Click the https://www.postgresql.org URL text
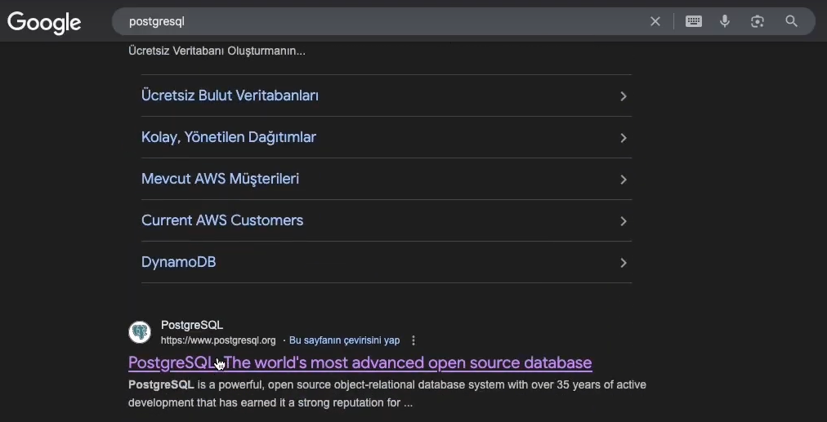This screenshot has width=827, height=422. [218, 340]
